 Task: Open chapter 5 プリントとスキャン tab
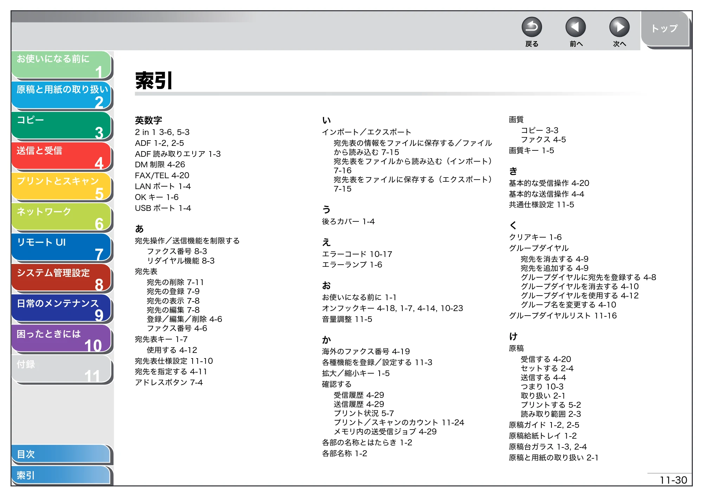pyautogui.click(x=62, y=187)
